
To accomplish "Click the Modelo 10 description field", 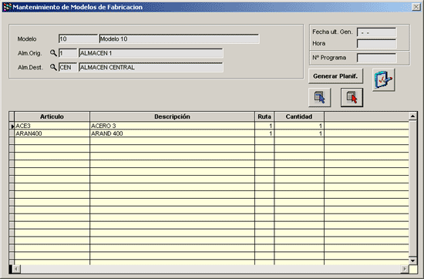I will click(x=179, y=39).
